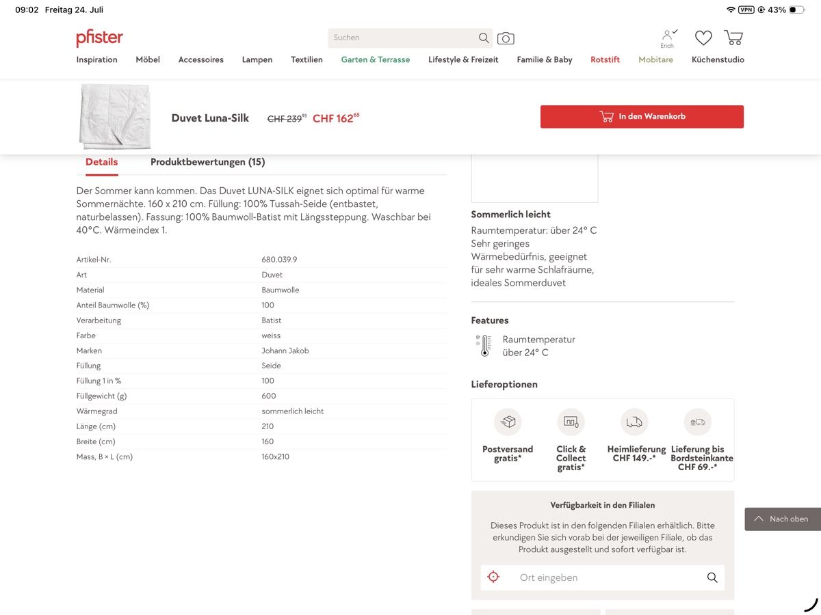Screen dimensions: 821x615
Task: Click the Postversand gratis package icon
Action: (x=508, y=422)
